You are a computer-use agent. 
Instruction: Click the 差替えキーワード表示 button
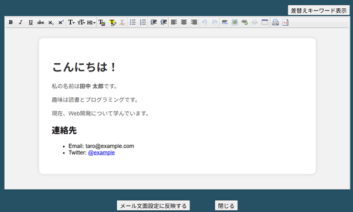(x=318, y=11)
